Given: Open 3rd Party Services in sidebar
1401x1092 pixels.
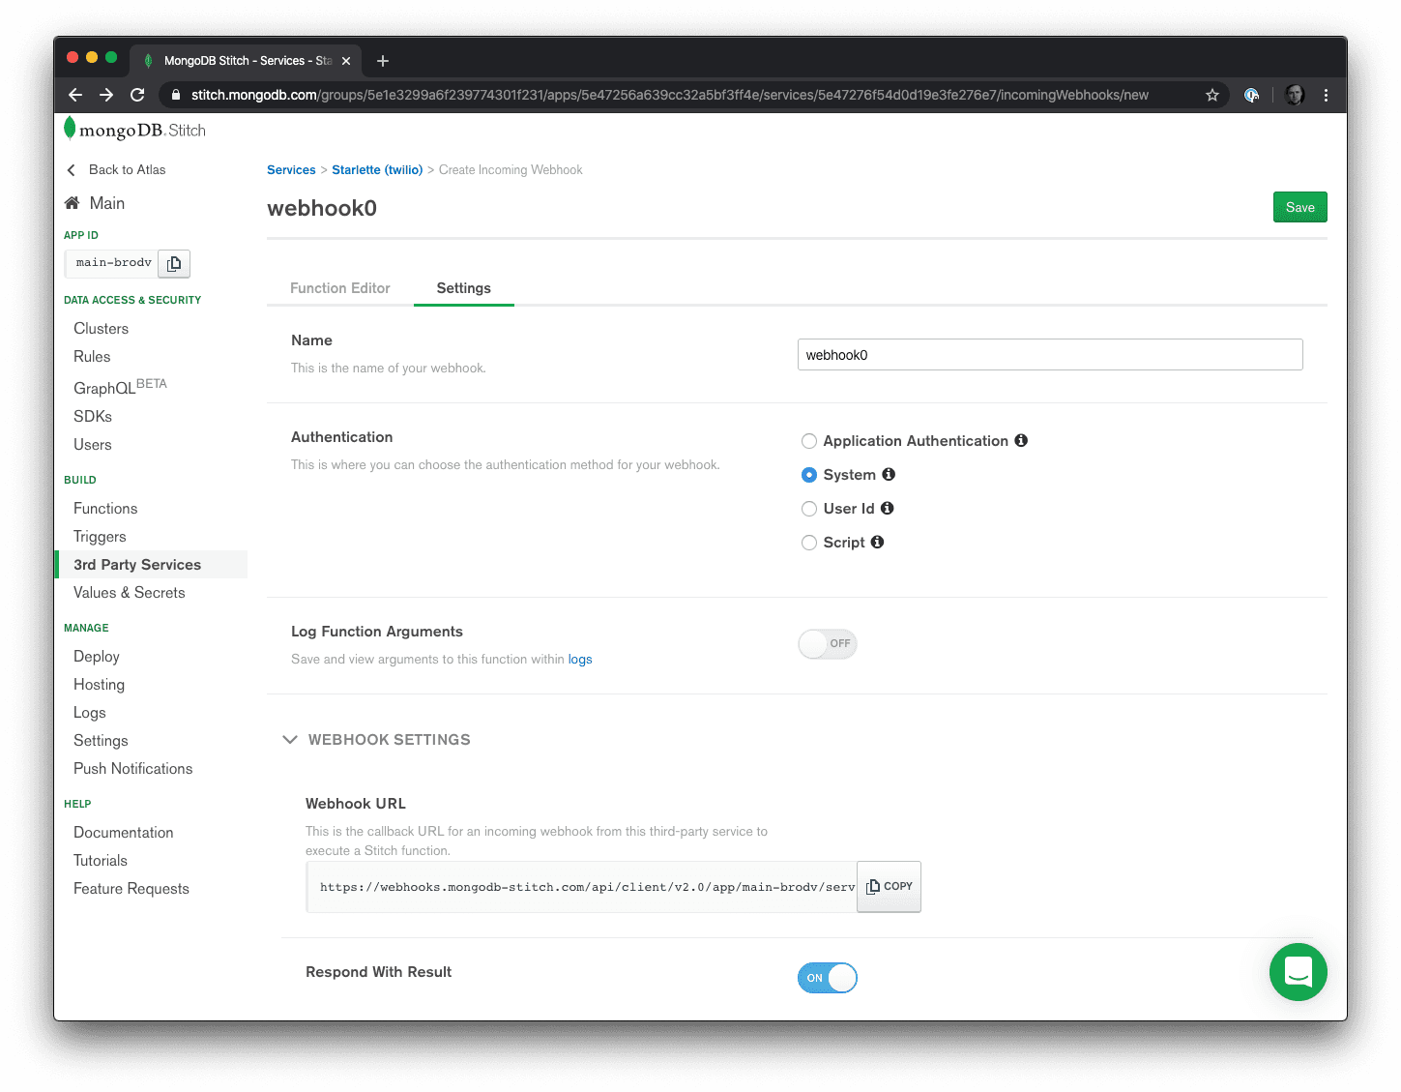Looking at the screenshot, I should pyautogui.click(x=137, y=565).
